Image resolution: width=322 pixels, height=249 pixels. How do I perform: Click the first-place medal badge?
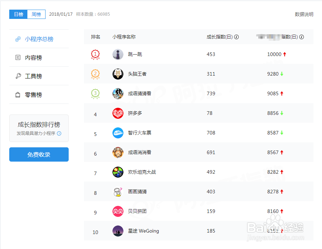95,54
